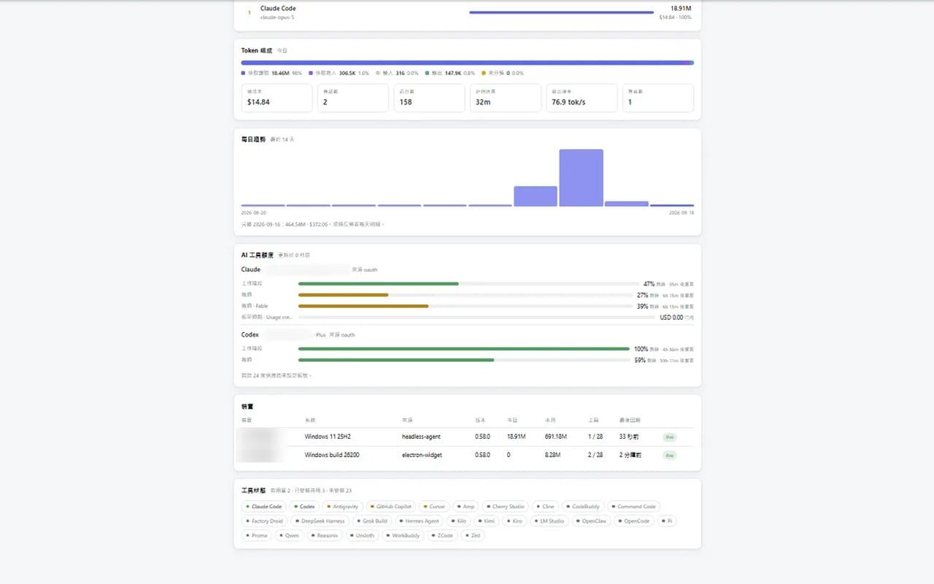Click the electron-widget source cell
The height and width of the screenshot is (584, 934).
click(x=422, y=455)
